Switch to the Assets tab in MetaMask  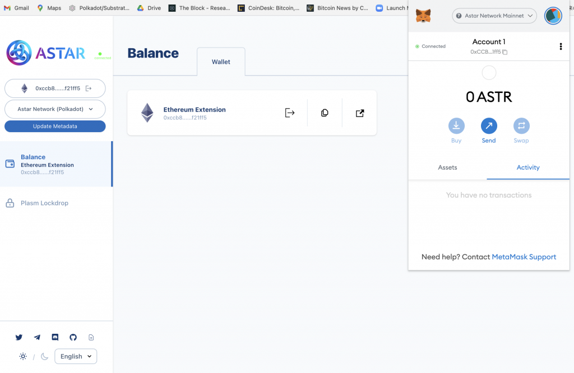pyautogui.click(x=447, y=167)
